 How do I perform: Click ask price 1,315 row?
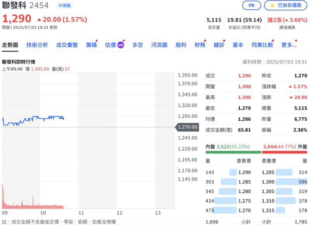point(284,210)
